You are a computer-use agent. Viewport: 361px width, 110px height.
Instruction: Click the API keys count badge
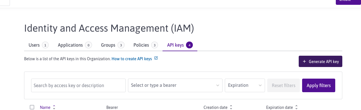(189, 45)
